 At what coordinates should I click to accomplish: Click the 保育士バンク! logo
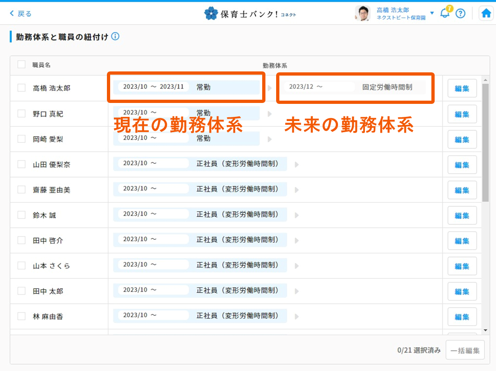pos(250,13)
